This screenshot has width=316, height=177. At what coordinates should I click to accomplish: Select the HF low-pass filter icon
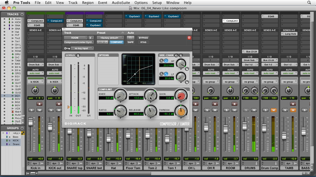[x=166, y=61]
